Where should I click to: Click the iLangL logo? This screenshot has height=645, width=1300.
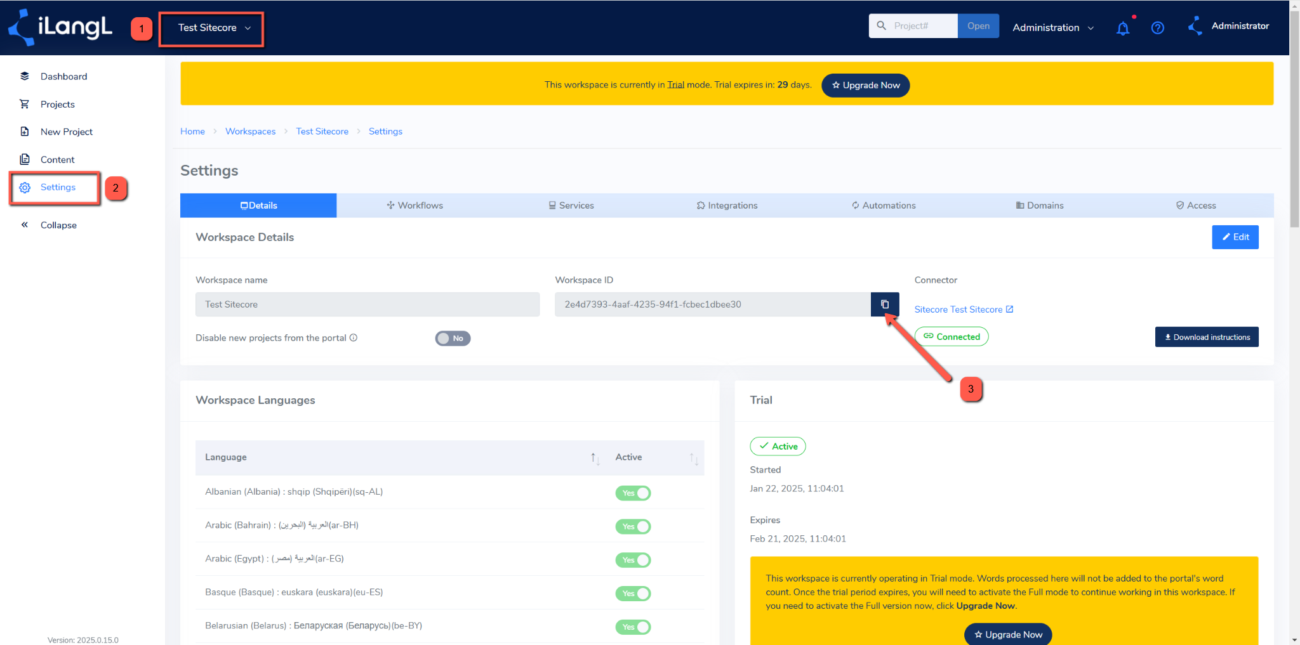click(x=60, y=27)
